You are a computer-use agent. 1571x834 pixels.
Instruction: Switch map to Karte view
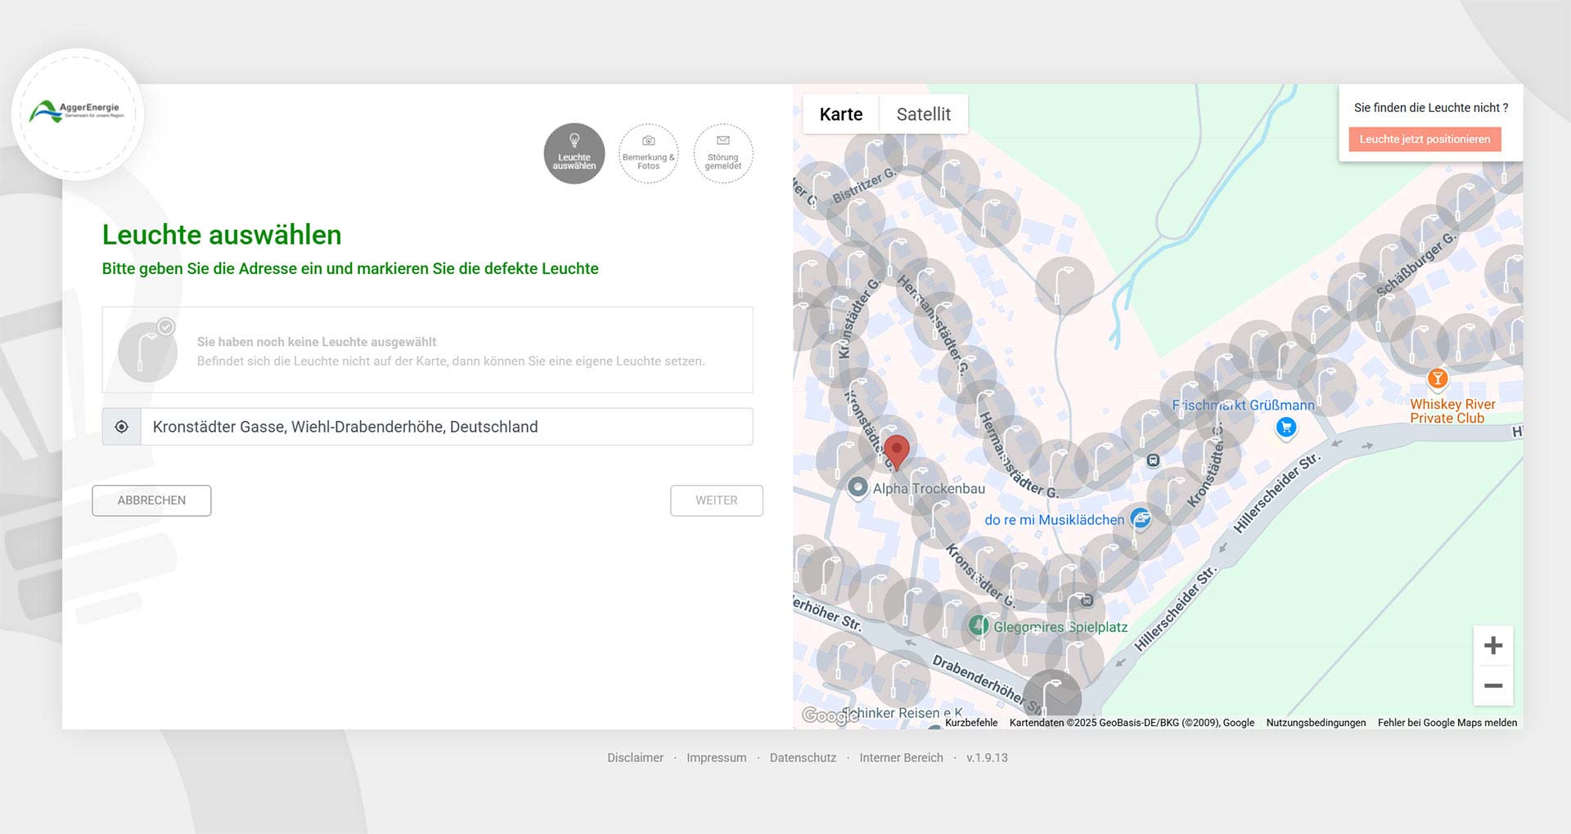click(841, 114)
